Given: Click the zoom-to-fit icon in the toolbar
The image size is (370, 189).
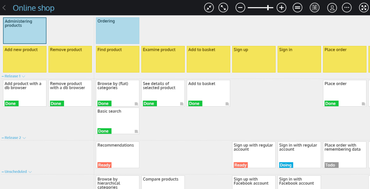Looking at the screenshot, I should click(209, 7).
